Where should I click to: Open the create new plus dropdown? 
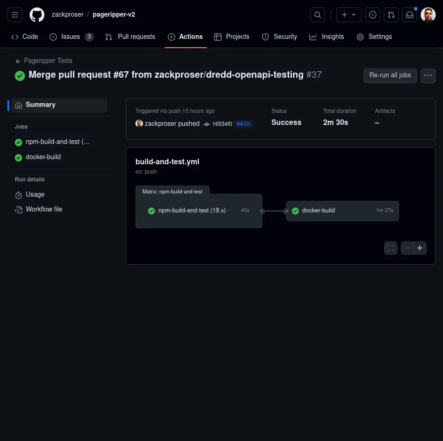[349, 15]
